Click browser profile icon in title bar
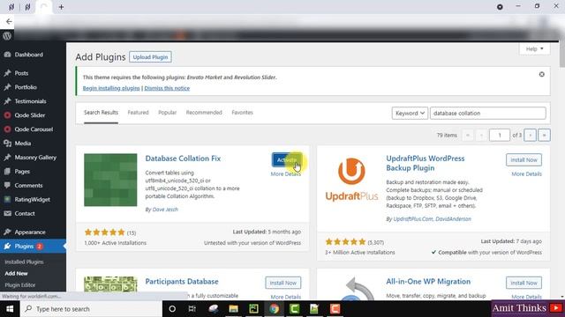This screenshot has width=565, height=317. [x=500, y=7]
